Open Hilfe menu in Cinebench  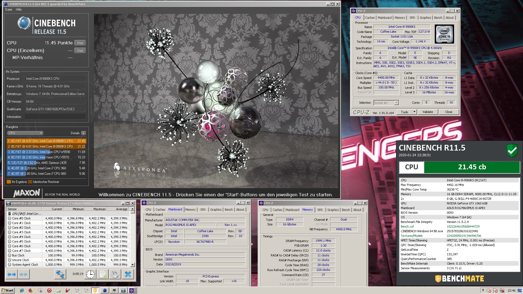pos(19,10)
